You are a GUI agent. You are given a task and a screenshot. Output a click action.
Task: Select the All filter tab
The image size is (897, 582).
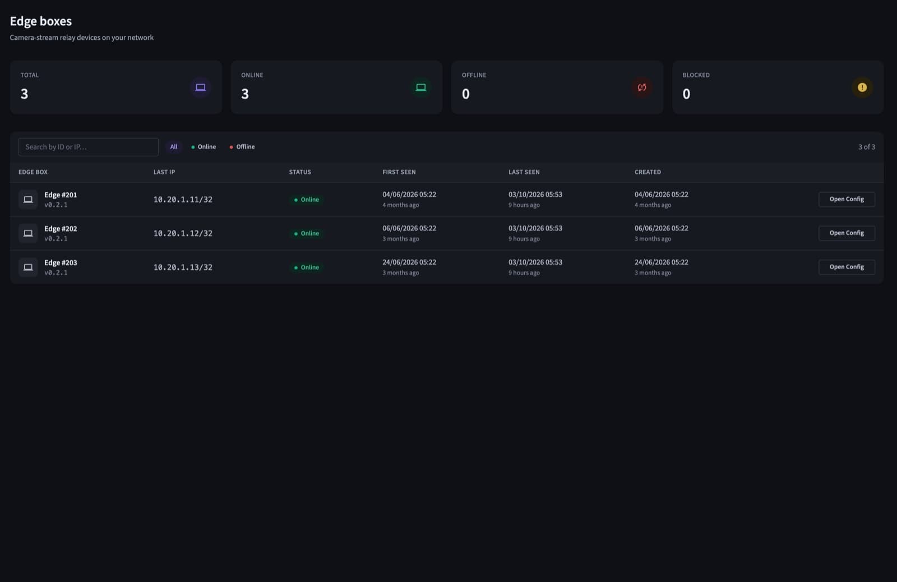pos(174,147)
